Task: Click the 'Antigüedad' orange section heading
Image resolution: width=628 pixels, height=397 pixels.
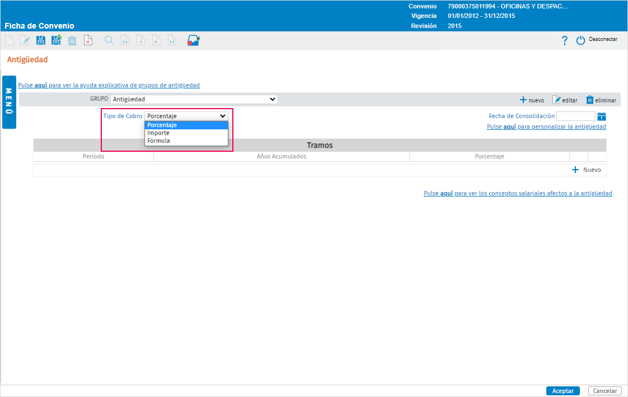Action: tap(27, 60)
